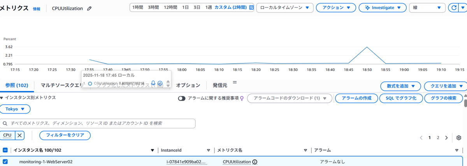Click the search magnifier icon in metrics field
Viewport: 467px width, 166px height.
(x=5, y=123)
